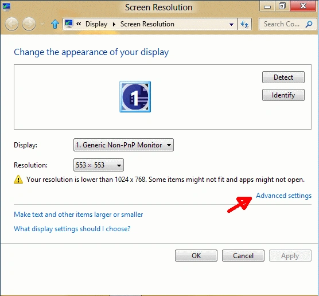The width and height of the screenshot is (319, 296).
Task: Click the Identify button
Action: click(x=283, y=95)
